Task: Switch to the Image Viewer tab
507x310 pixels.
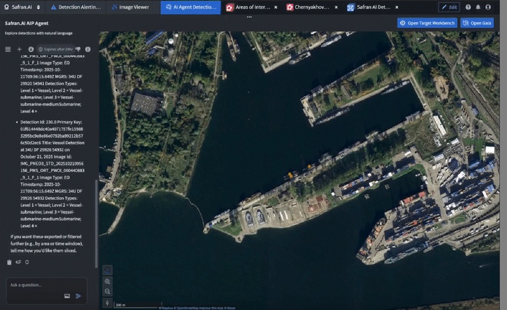Action: 132,7
